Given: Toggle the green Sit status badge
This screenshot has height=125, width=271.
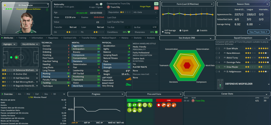Looking at the screenshot, I should pyautogui.click(x=156, y=4).
